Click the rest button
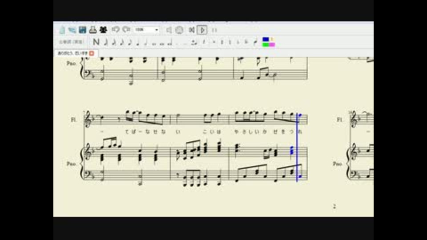Viewport: 427px width, 240px height. coord(204,42)
